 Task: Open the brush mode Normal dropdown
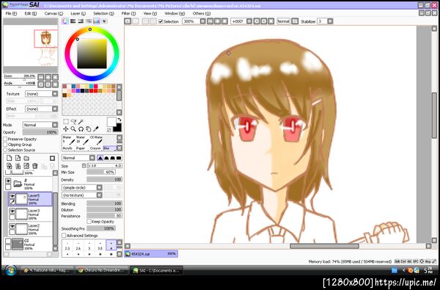click(x=78, y=158)
